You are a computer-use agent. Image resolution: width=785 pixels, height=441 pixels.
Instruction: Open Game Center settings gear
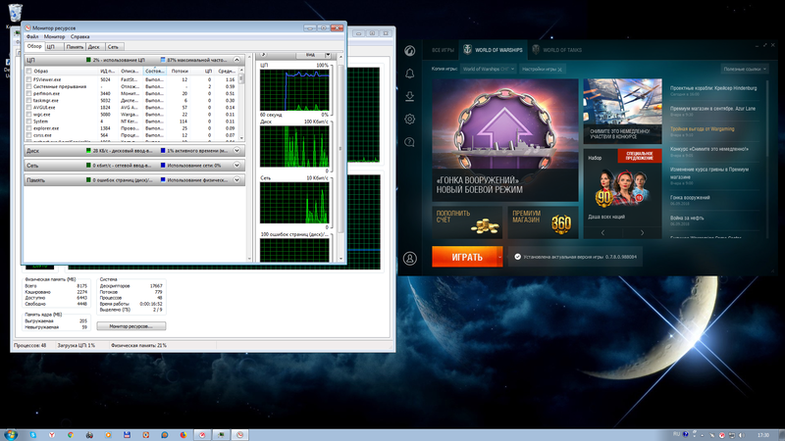[409, 119]
